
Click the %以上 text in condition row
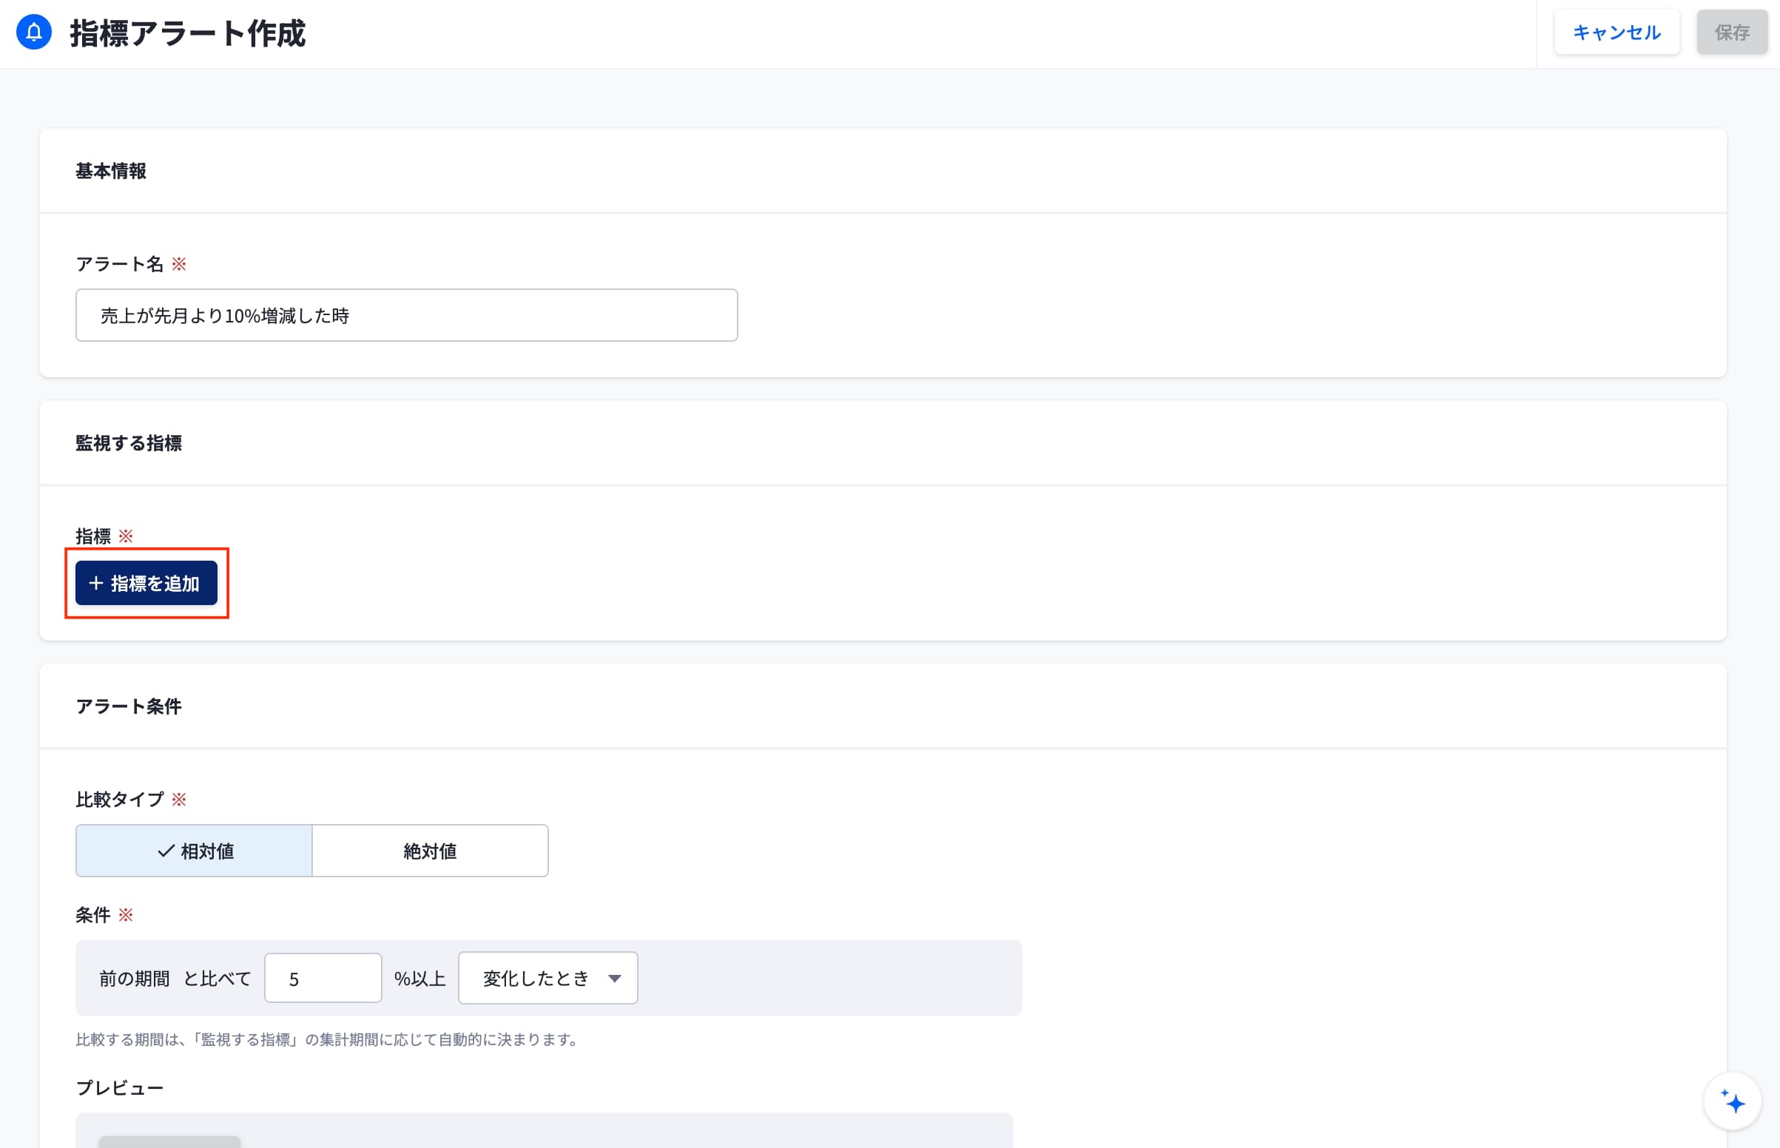419,979
